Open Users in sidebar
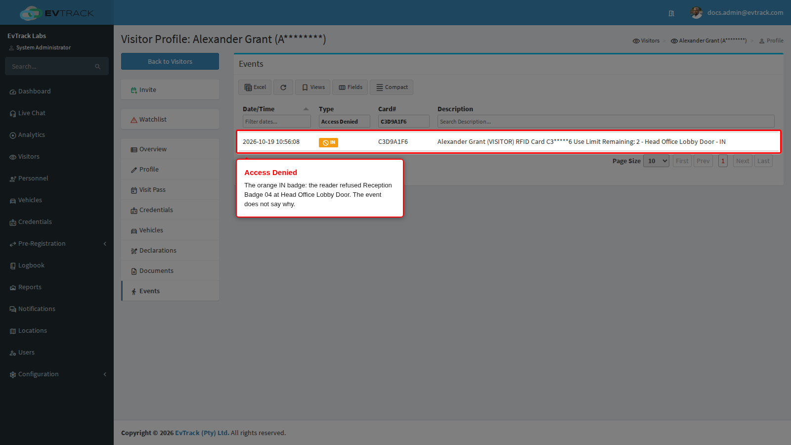791x445 pixels. [57, 353]
